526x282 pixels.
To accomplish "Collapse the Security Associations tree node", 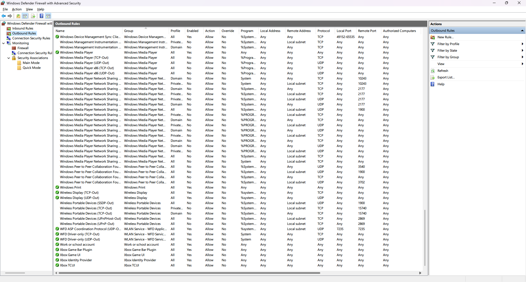I will [8, 58].
